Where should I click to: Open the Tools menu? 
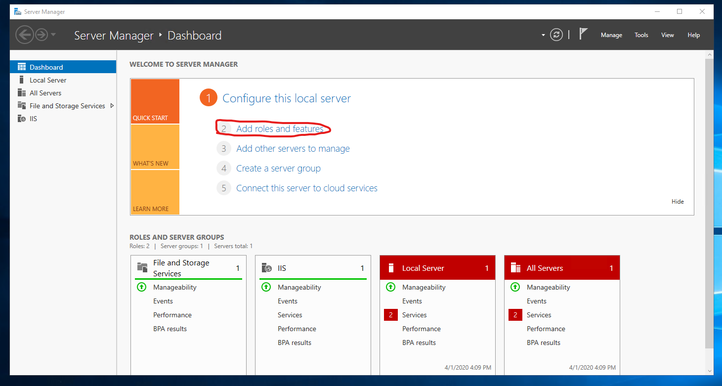pyautogui.click(x=641, y=35)
